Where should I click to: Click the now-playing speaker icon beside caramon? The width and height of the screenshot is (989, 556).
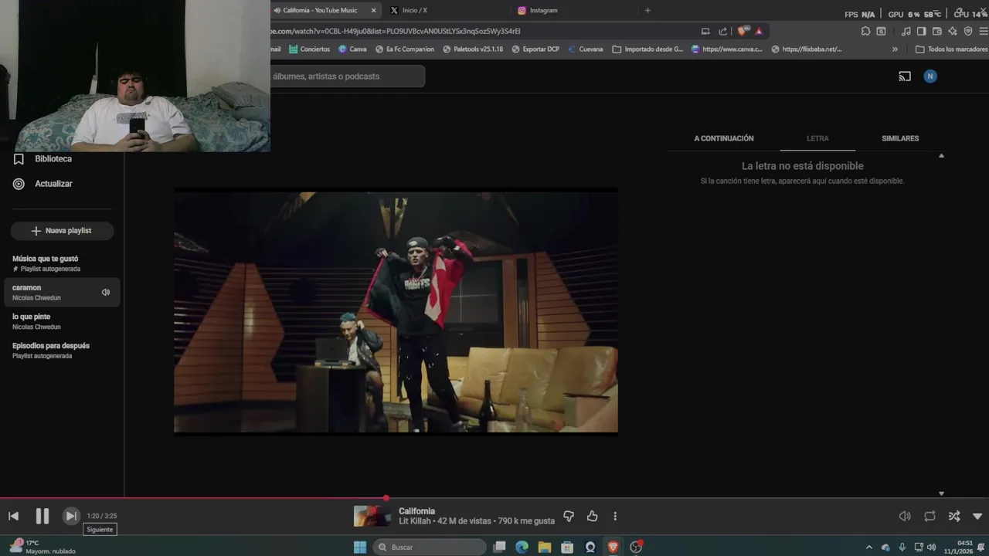pos(106,292)
